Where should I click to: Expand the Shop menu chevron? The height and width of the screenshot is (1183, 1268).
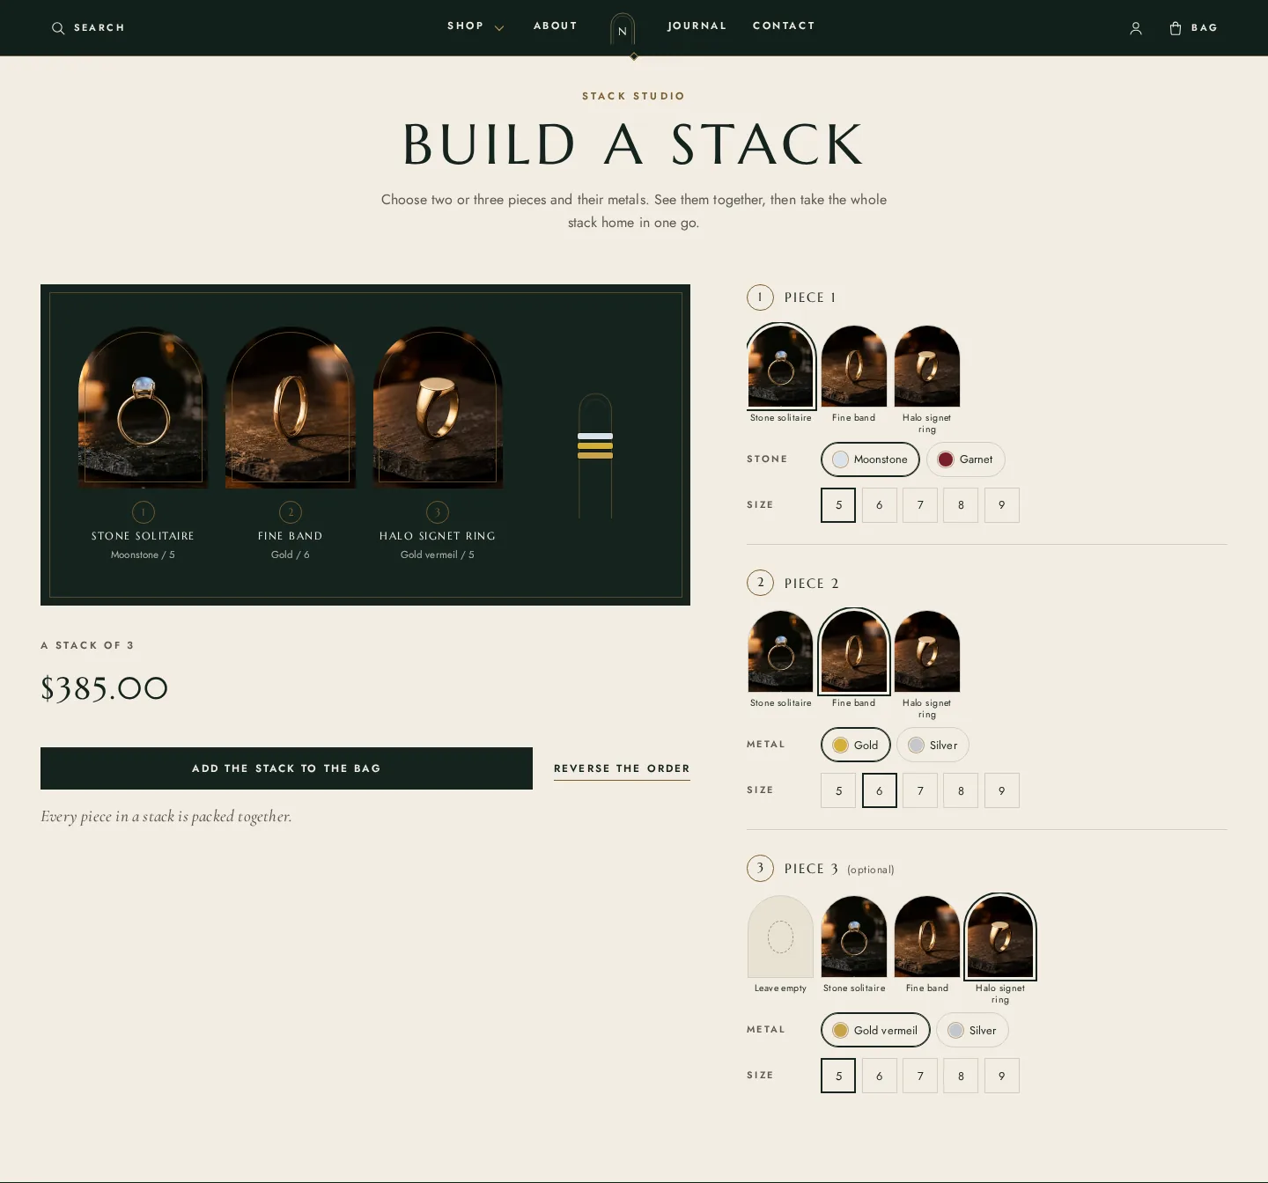[499, 28]
